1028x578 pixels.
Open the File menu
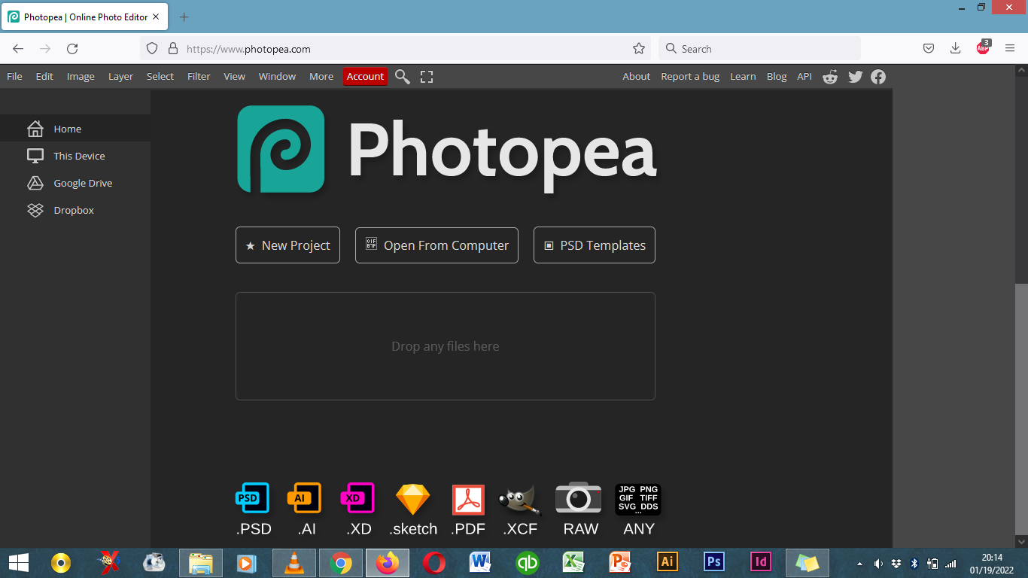(x=14, y=77)
